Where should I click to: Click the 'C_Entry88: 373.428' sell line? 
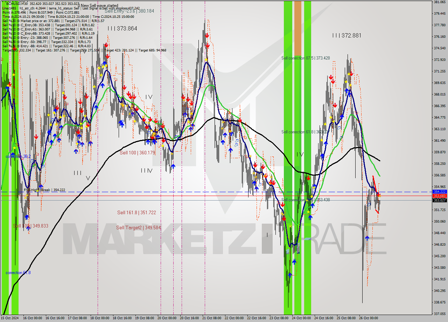click(48, 33)
